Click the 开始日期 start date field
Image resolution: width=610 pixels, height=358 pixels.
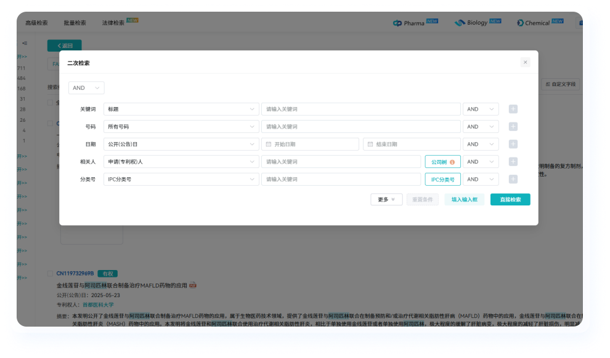[310, 144]
